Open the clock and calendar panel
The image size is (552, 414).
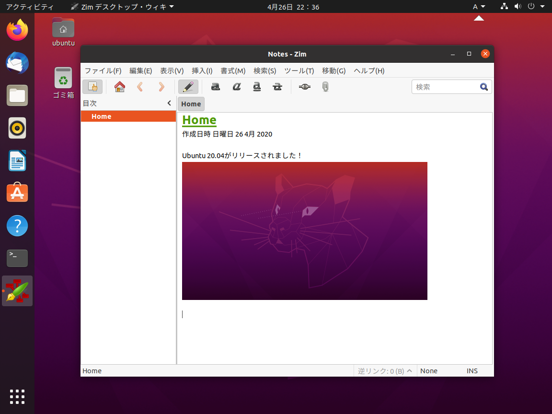click(293, 7)
